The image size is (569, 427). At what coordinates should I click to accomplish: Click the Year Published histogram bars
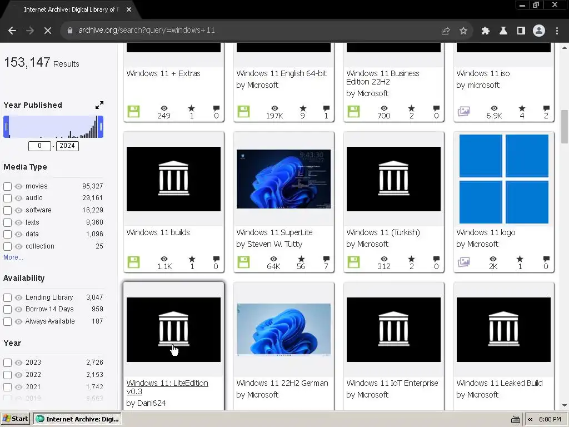[53, 127]
